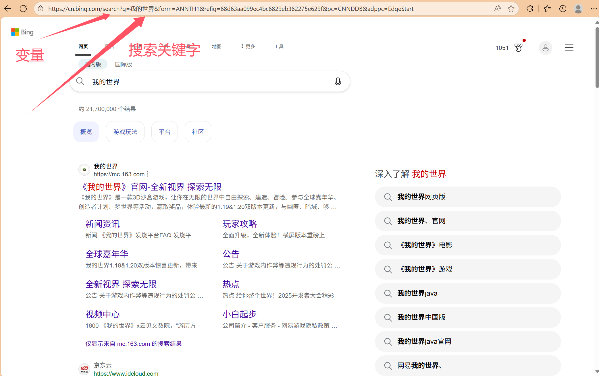Open the Rewards medal icon
The image size is (599, 376).
pos(519,47)
